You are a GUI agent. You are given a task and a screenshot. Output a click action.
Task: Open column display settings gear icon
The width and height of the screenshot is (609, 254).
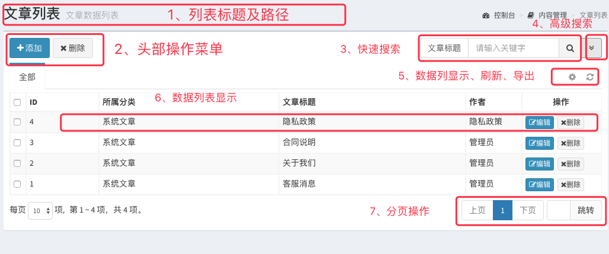point(572,77)
